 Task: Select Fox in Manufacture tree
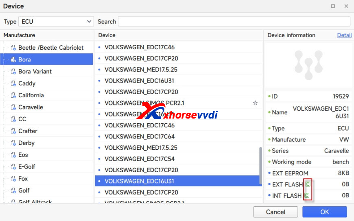46,179
